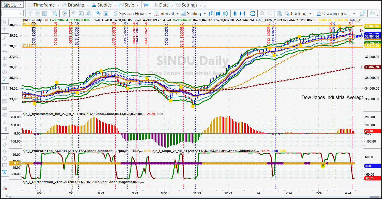Switch to hollow candlestick chart style
The width and height of the screenshot is (382, 199).
point(225,13)
